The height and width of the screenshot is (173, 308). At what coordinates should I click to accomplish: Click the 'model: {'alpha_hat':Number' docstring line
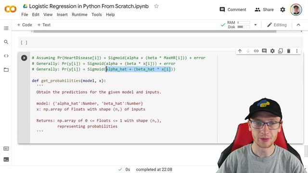pyautogui.click(x=90, y=103)
